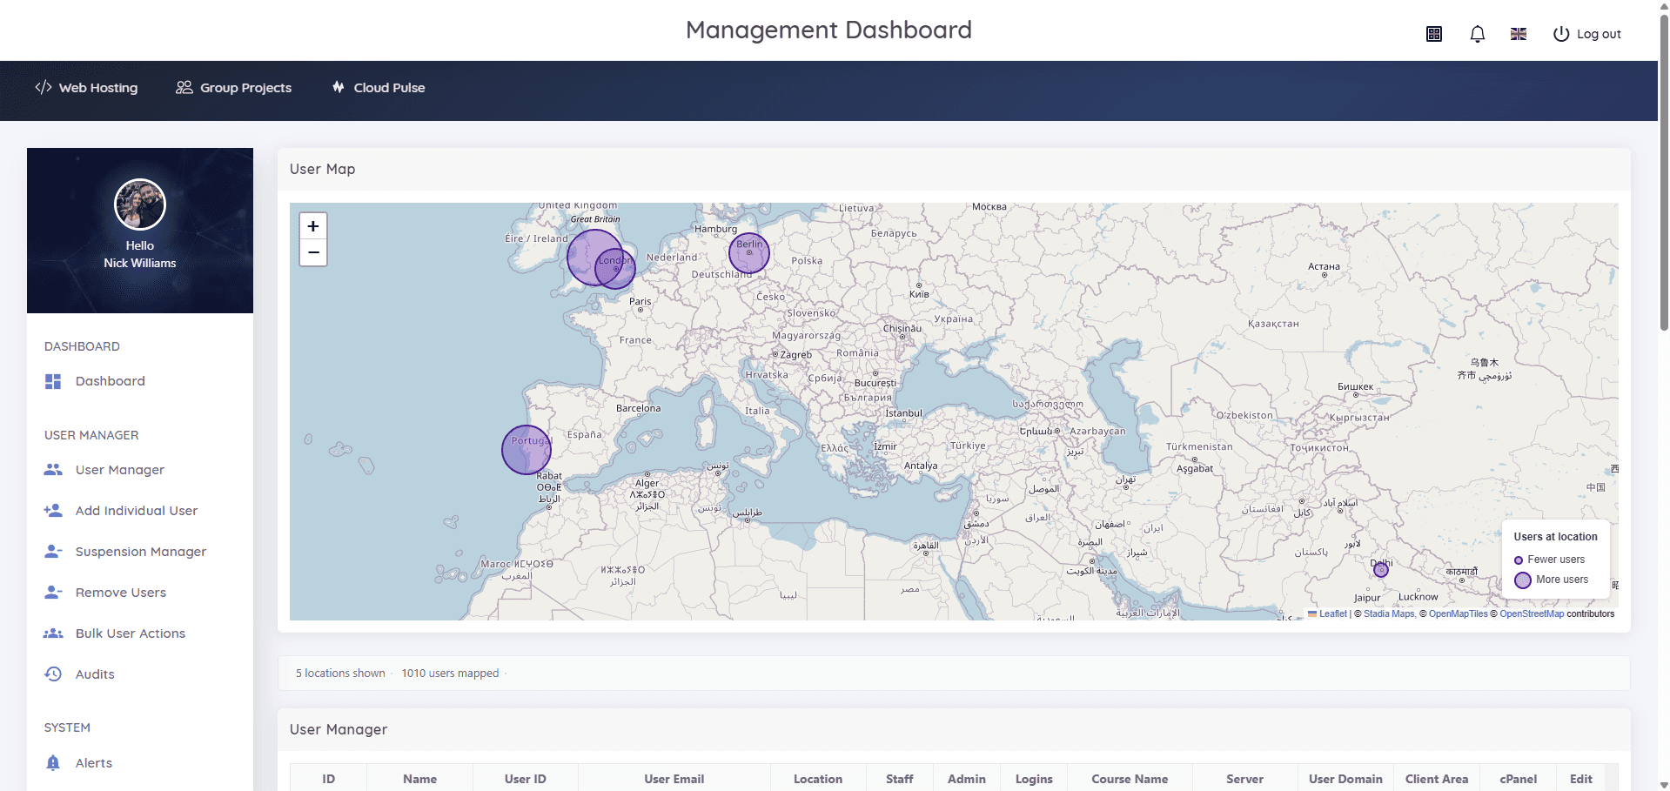Open the calculator icon in header

point(1434,34)
